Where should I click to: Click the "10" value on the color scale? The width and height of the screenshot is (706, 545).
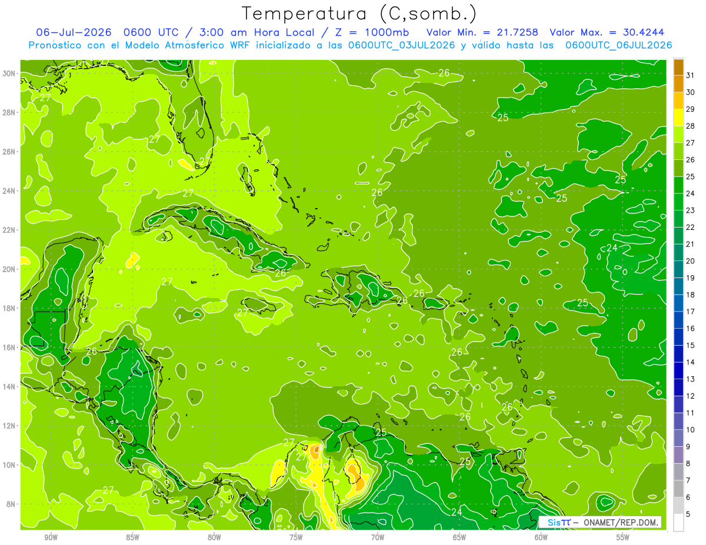click(691, 430)
